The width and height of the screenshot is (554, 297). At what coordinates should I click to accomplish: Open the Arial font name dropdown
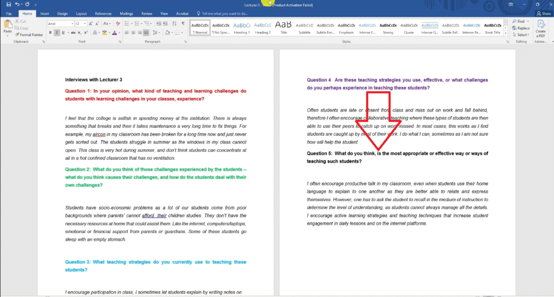click(71, 24)
